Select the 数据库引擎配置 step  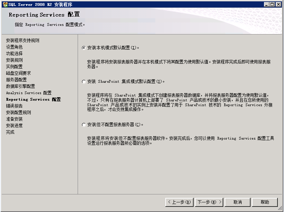(x=20, y=86)
